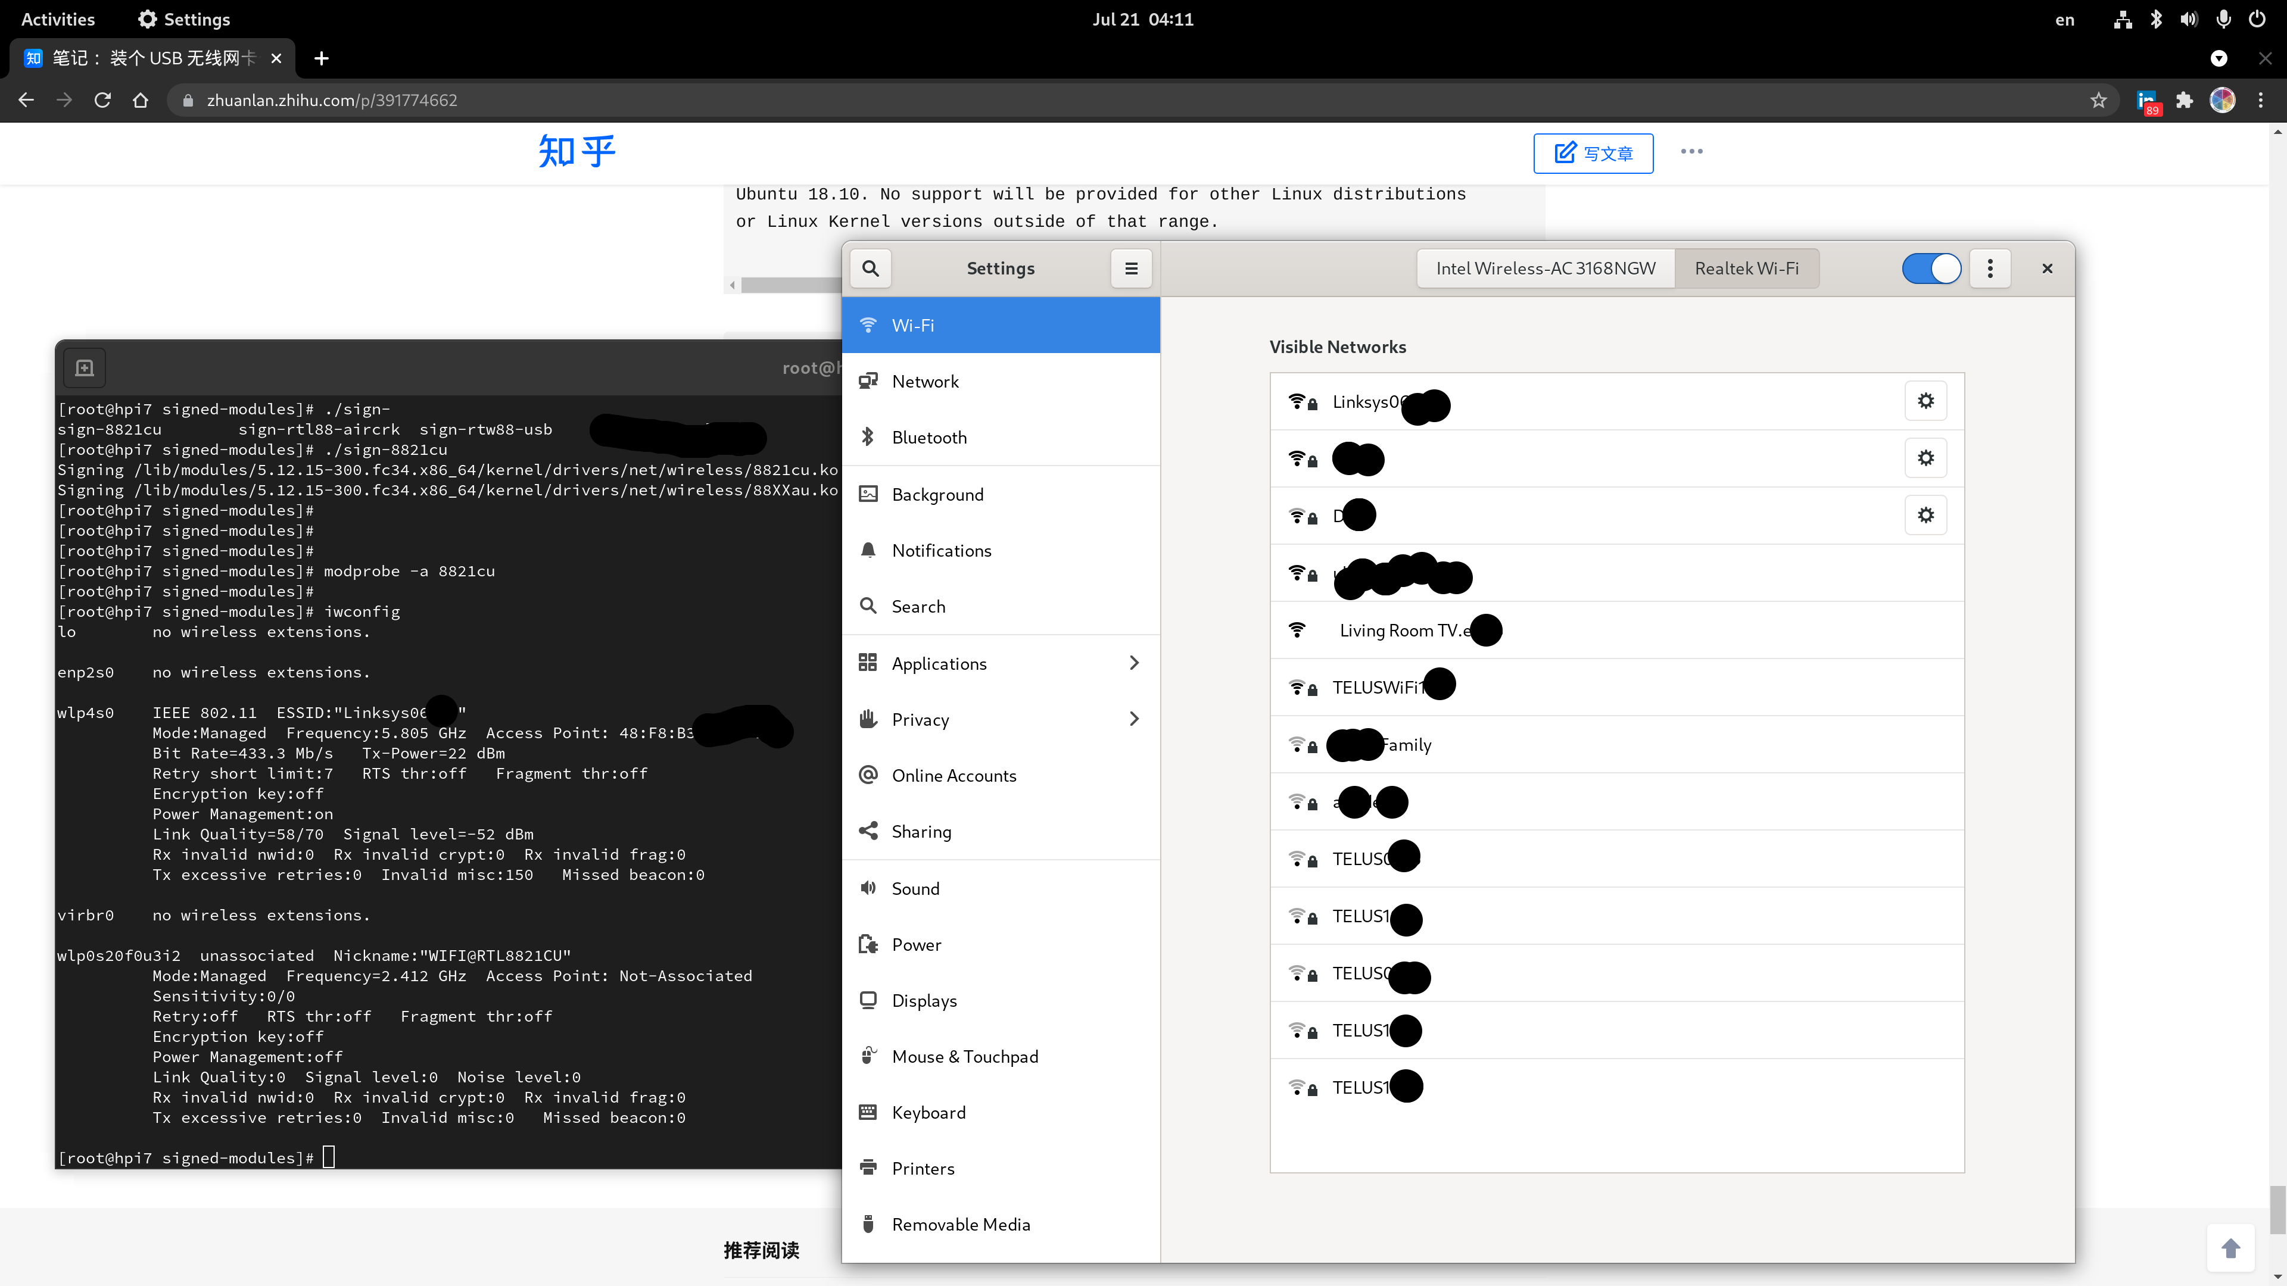This screenshot has height=1286, width=2287.
Task: Click the page vertical scrollbar thumb
Action: 2277,1209
